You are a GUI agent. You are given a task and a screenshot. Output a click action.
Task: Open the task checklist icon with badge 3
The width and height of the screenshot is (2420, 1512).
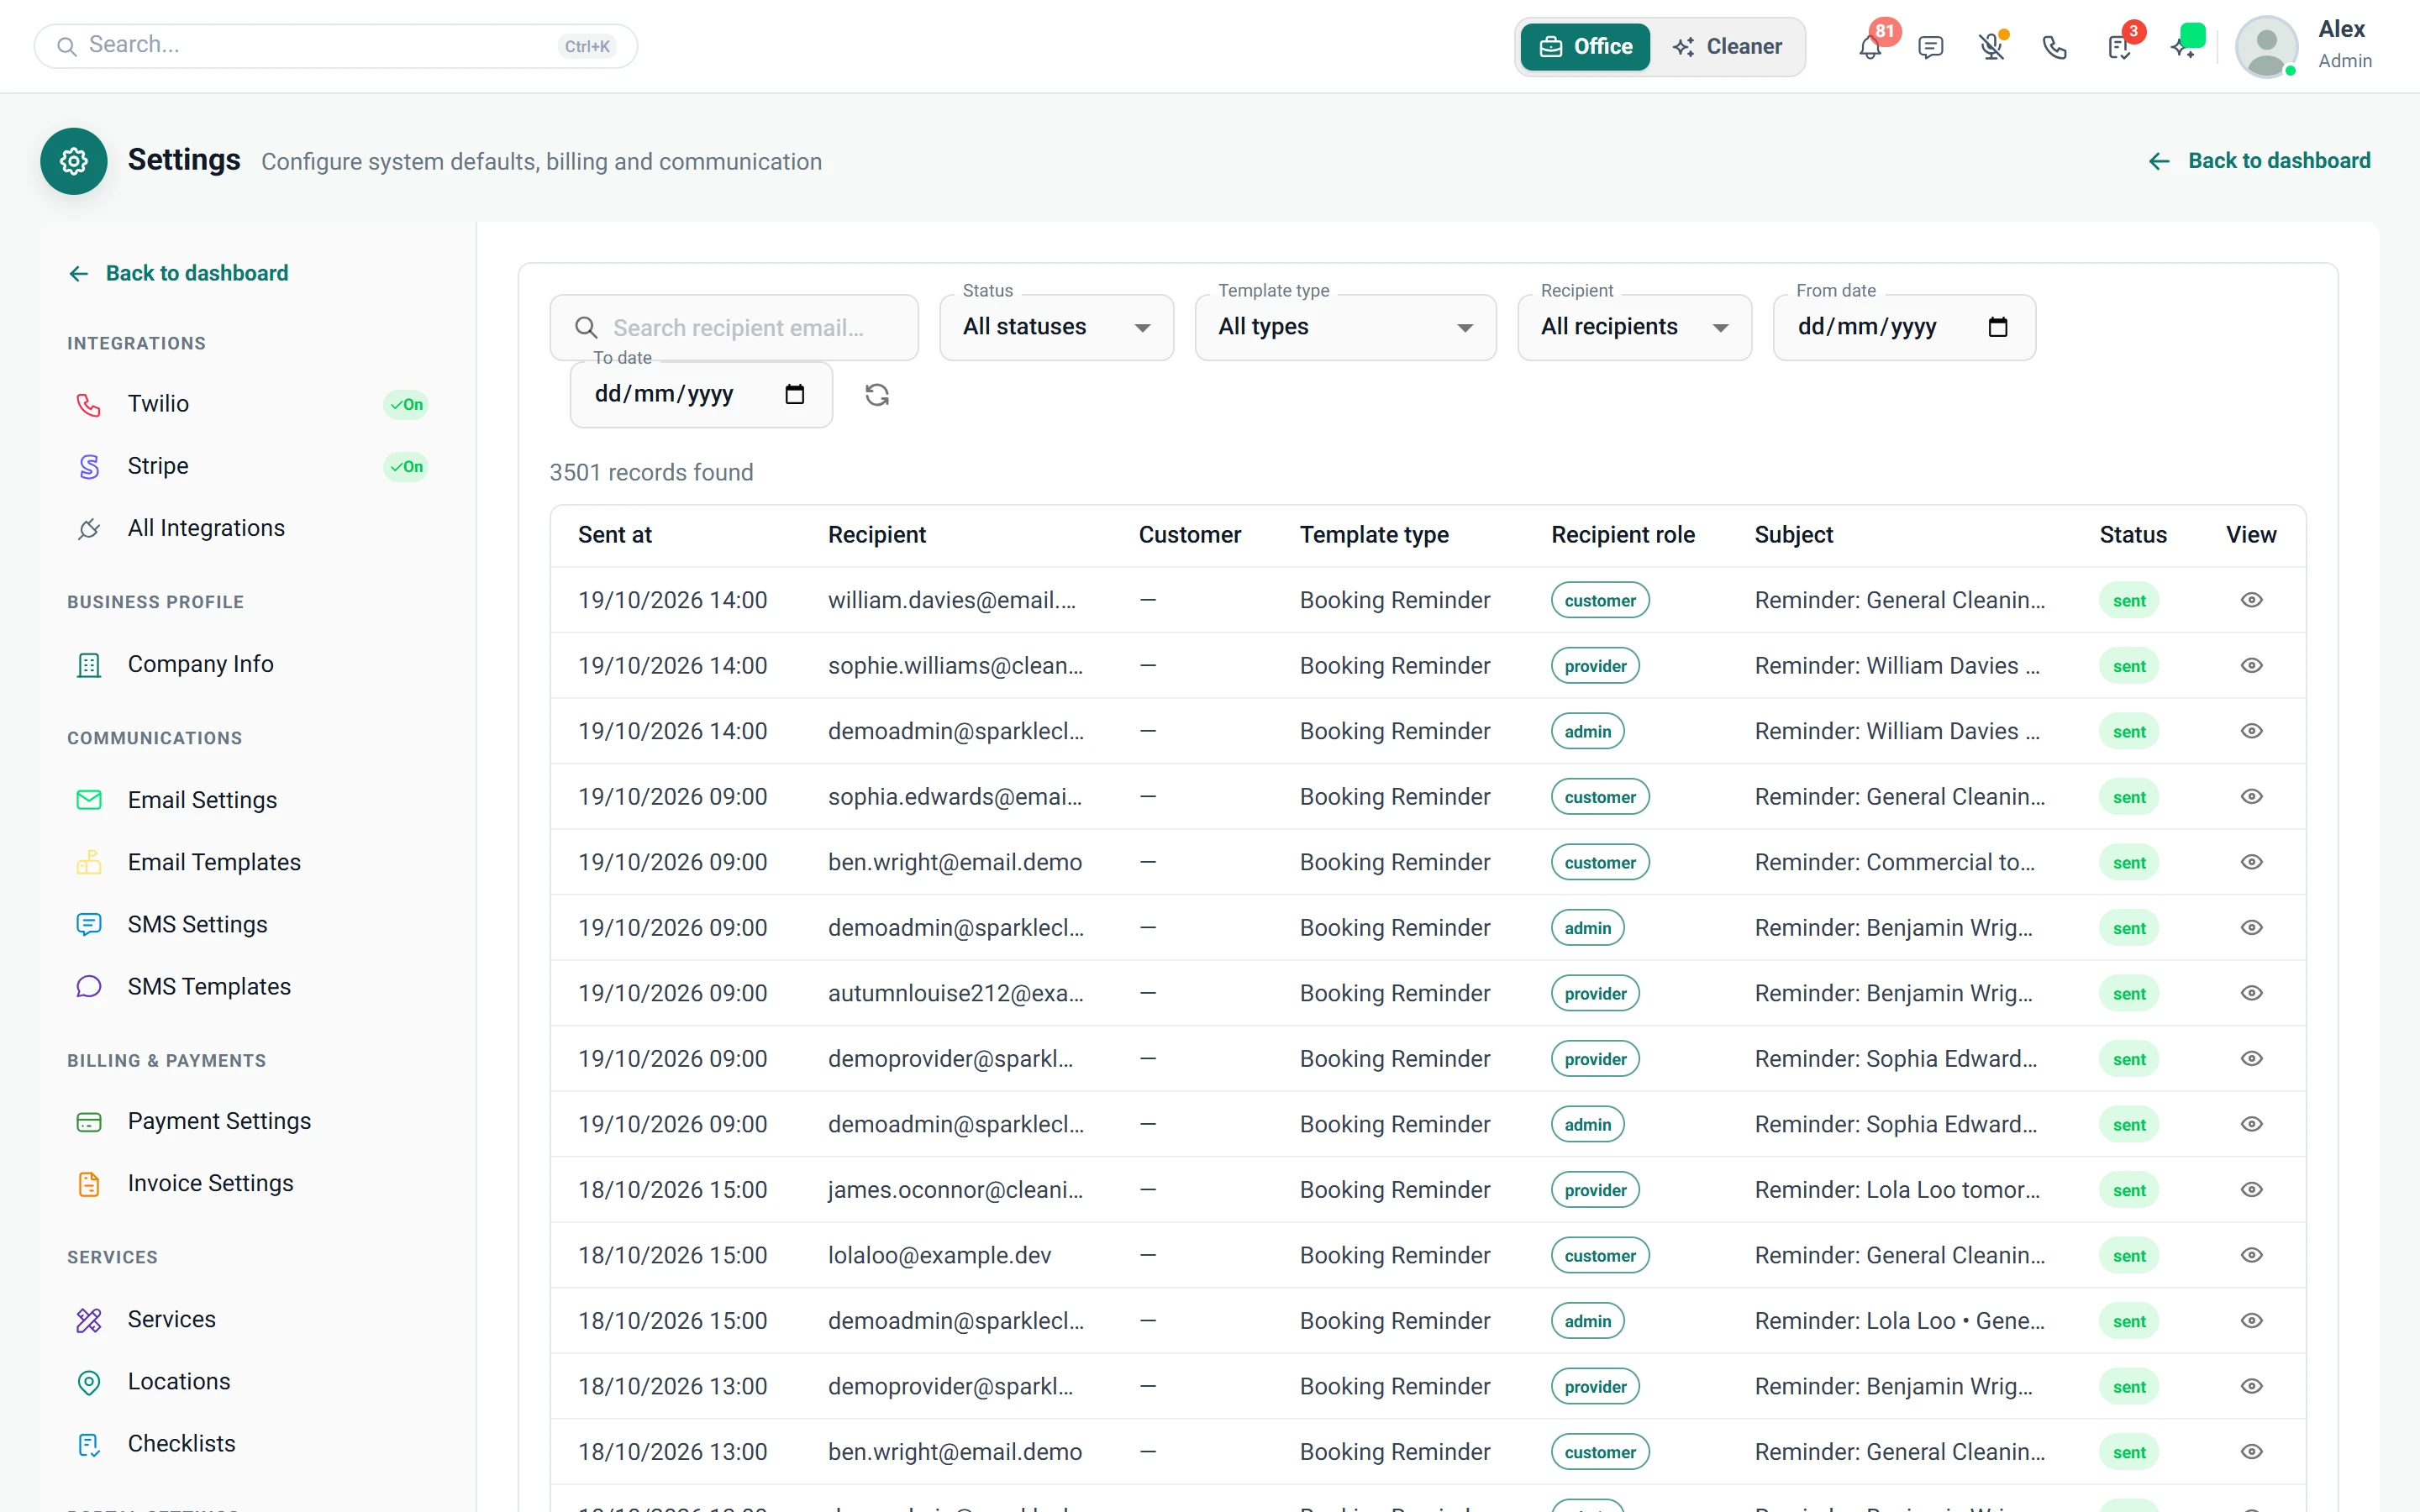point(2119,47)
